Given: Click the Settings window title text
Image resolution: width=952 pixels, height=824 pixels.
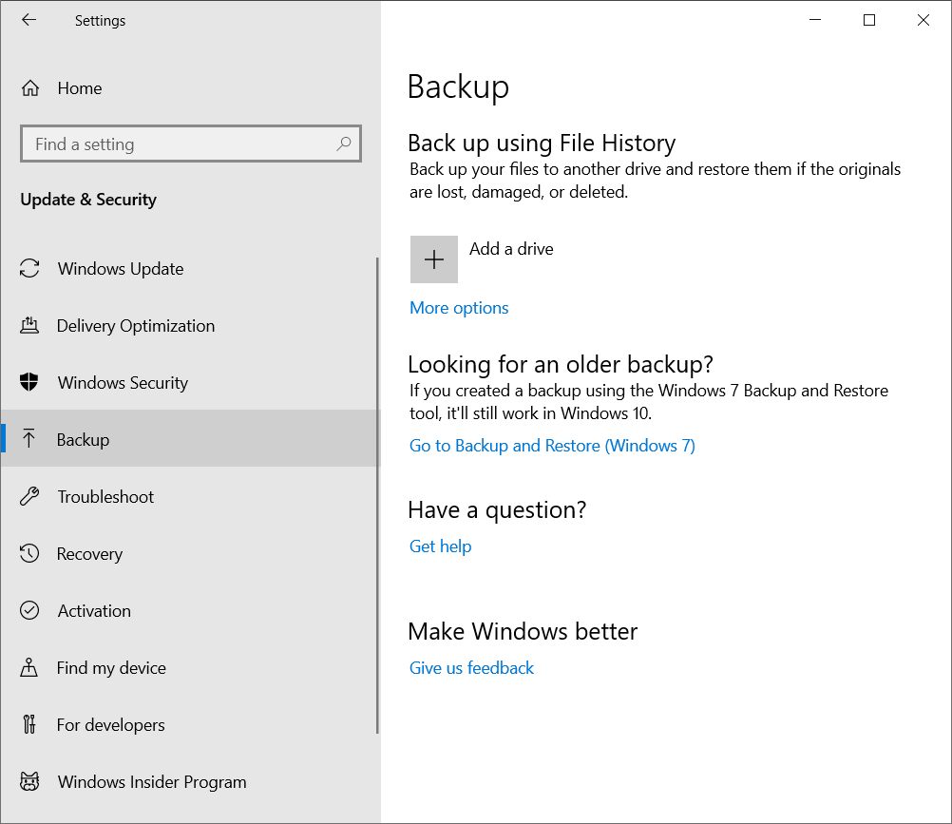Looking at the screenshot, I should point(100,21).
